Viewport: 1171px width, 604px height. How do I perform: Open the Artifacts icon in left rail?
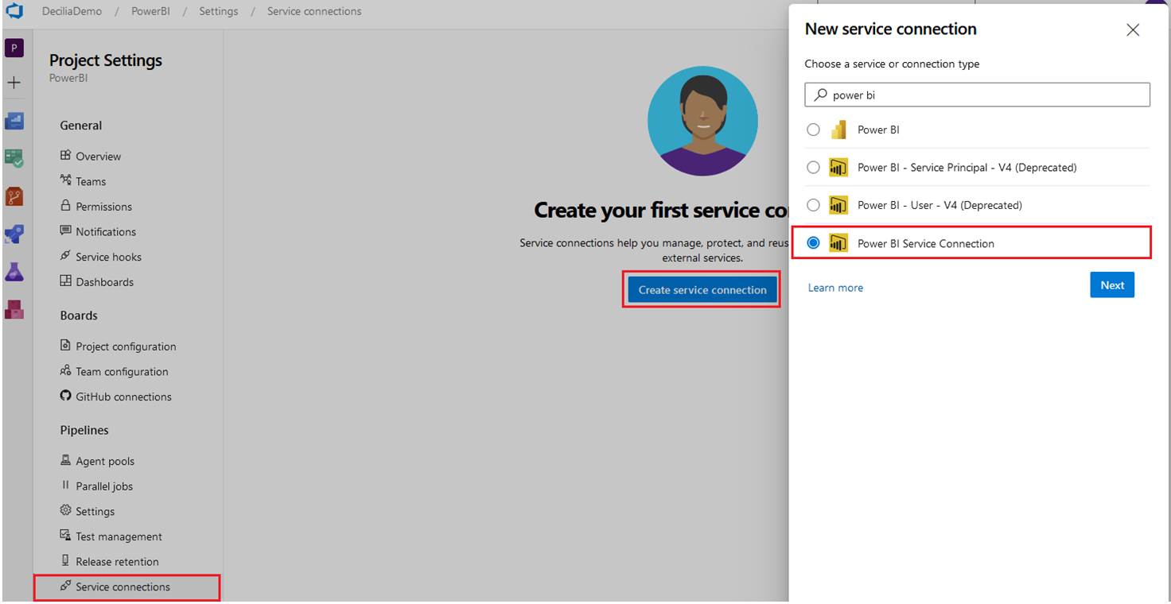[14, 308]
